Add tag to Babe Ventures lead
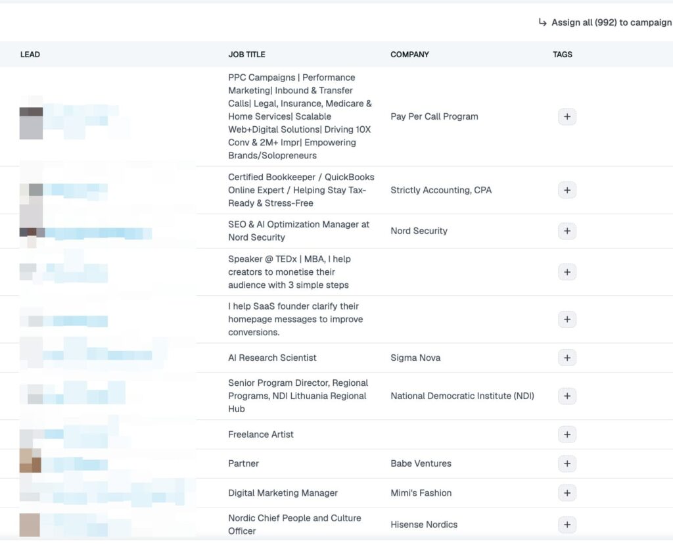This screenshot has width=673, height=545. tap(567, 463)
